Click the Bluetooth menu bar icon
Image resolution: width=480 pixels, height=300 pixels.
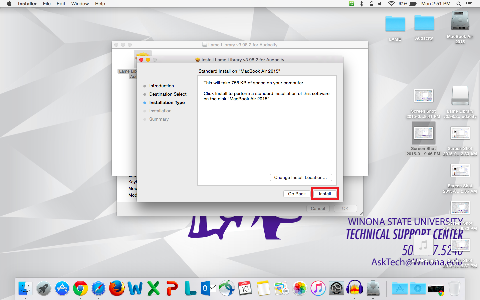click(362, 4)
